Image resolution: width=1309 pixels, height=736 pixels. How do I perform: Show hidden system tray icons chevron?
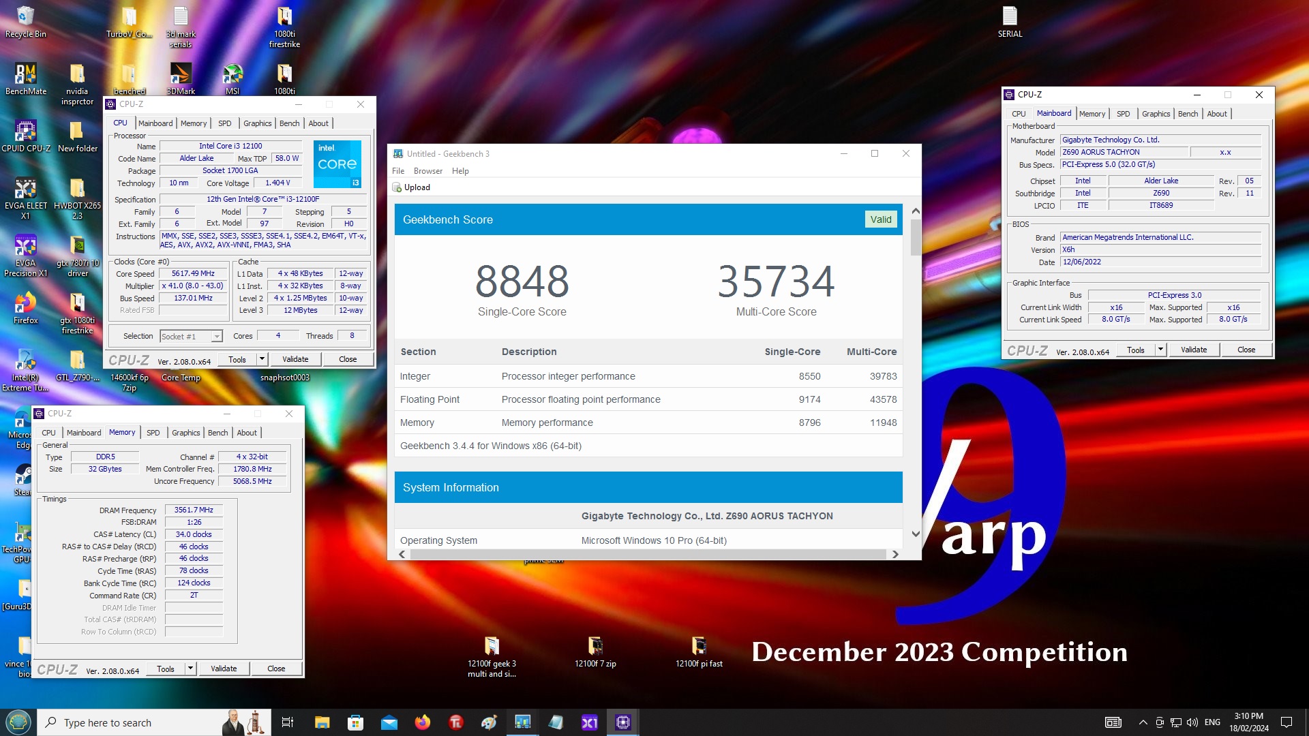click(1143, 722)
